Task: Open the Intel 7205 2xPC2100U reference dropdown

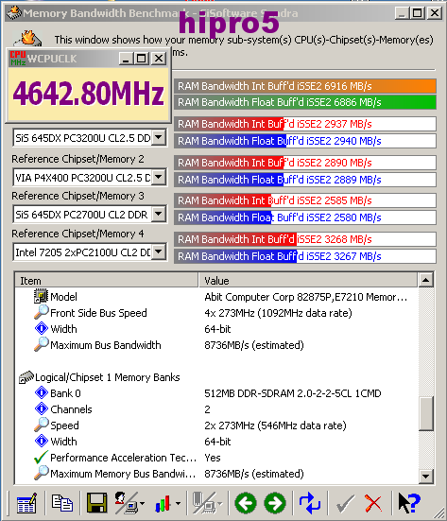Action: click(x=159, y=252)
